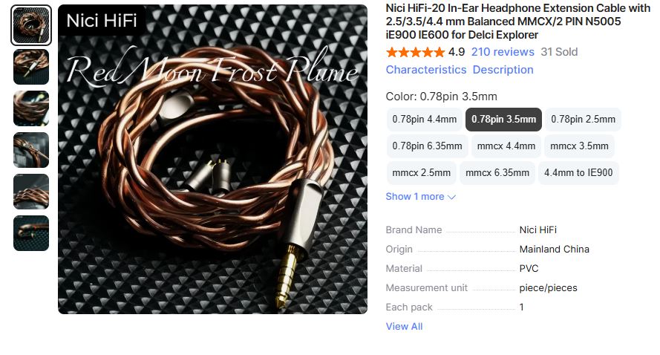
Task: Pick the 0.78pin 6.35mm option
Action: 427,146
